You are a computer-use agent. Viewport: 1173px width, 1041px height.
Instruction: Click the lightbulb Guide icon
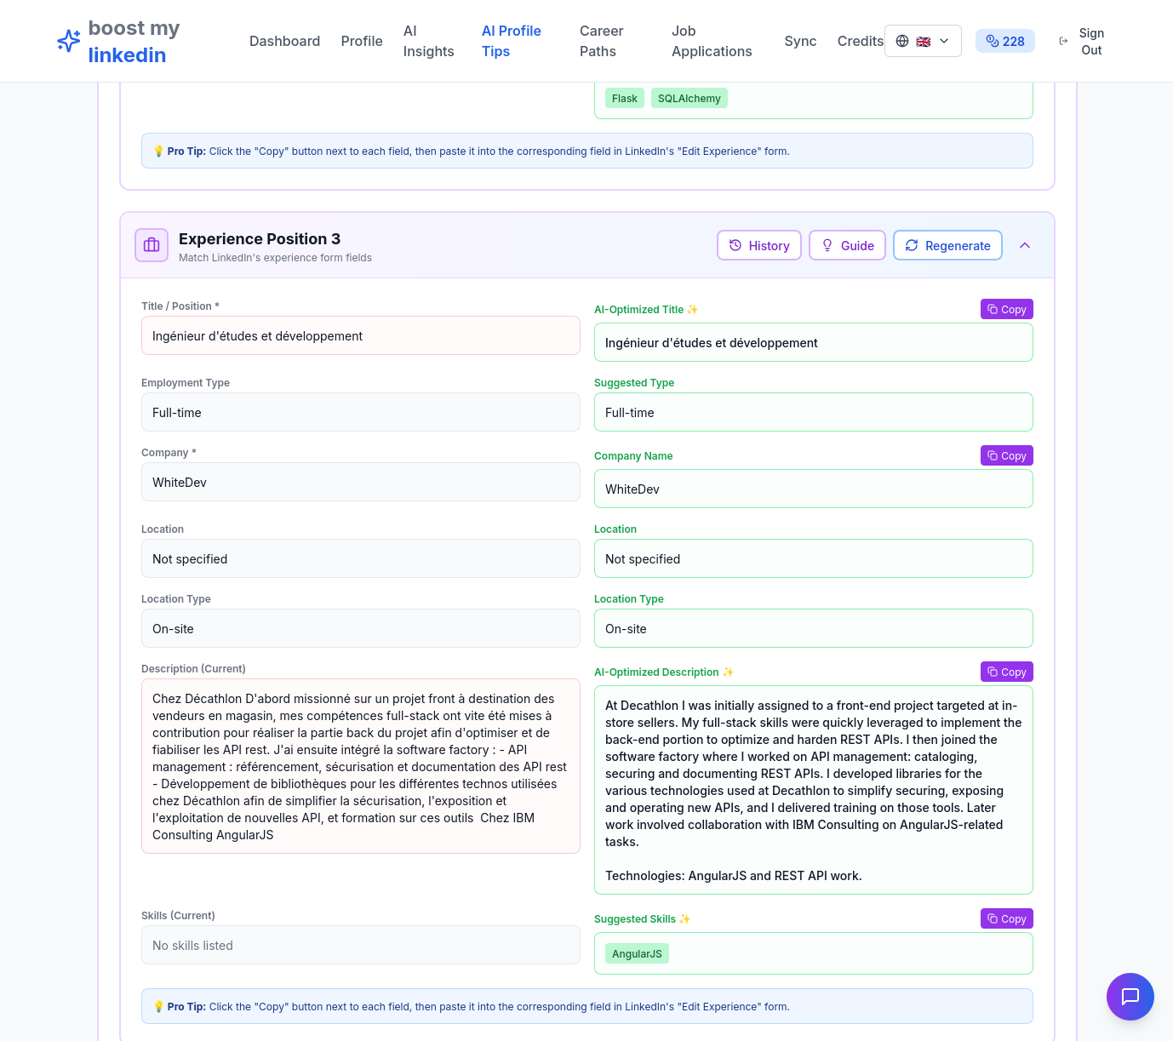point(827,245)
